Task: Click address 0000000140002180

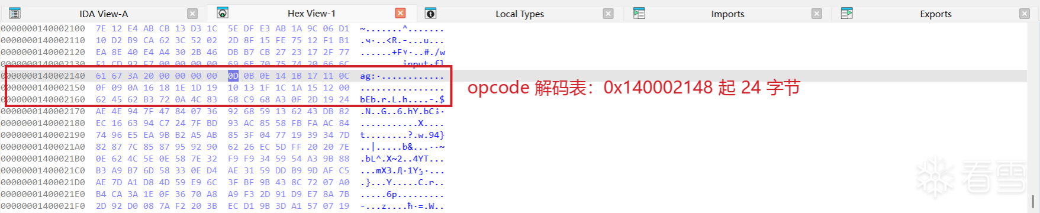Action: 43,123
